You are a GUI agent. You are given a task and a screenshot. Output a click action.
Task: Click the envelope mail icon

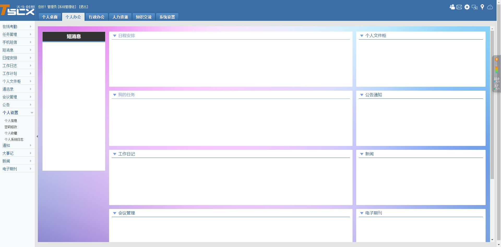coord(459,7)
